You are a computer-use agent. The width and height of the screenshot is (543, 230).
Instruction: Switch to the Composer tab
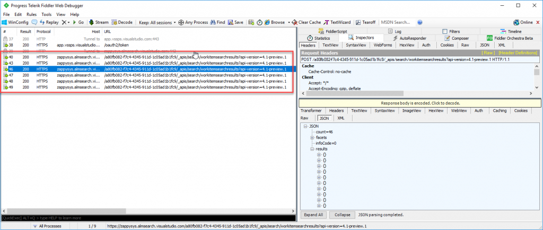(457, 38)
